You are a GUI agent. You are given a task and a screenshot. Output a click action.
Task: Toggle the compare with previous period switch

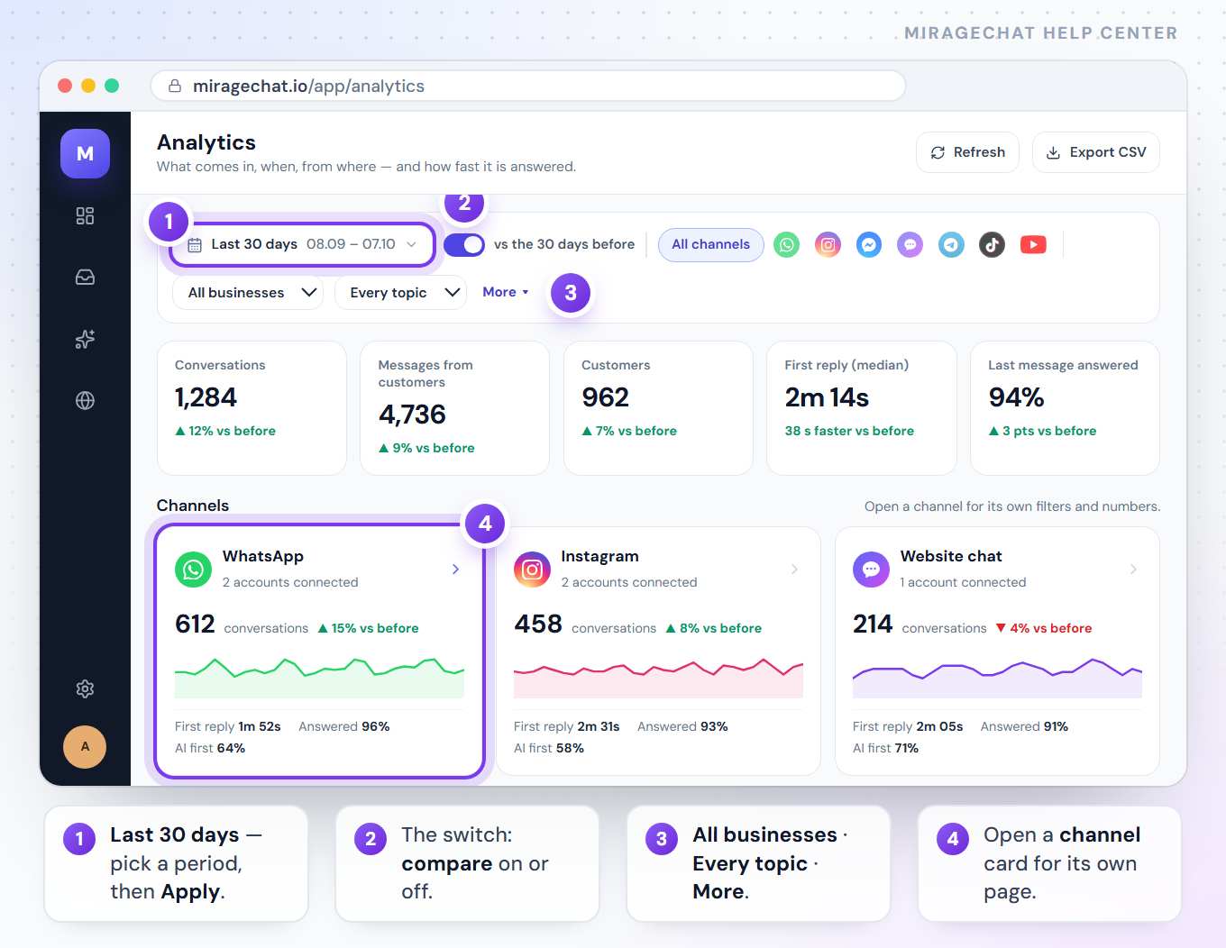[464, 244]
